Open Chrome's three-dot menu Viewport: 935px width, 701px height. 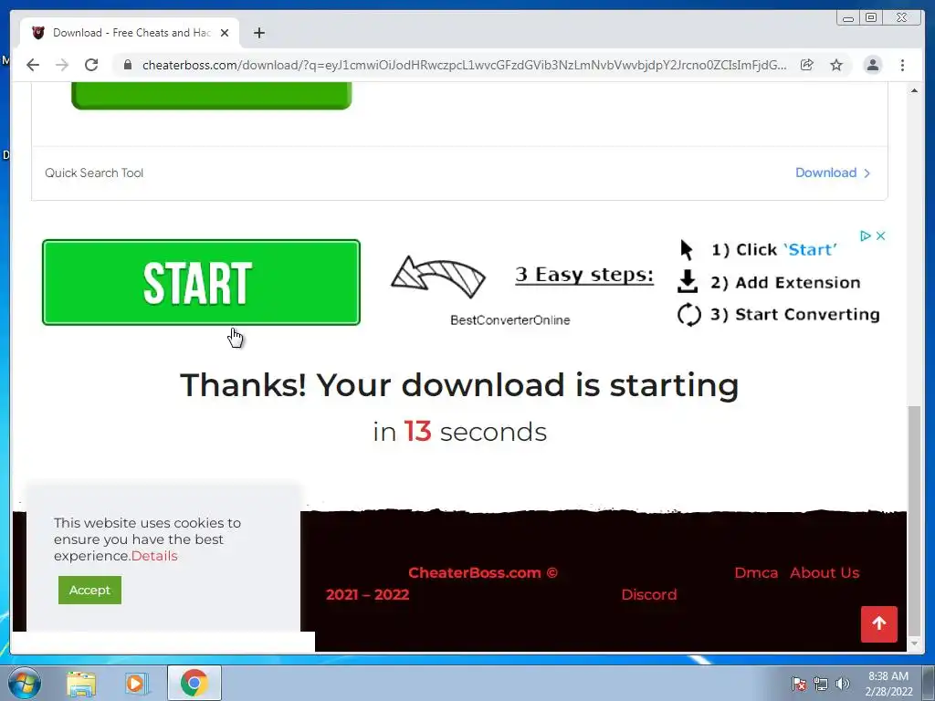pyautogui.click(x=902, y=65)
